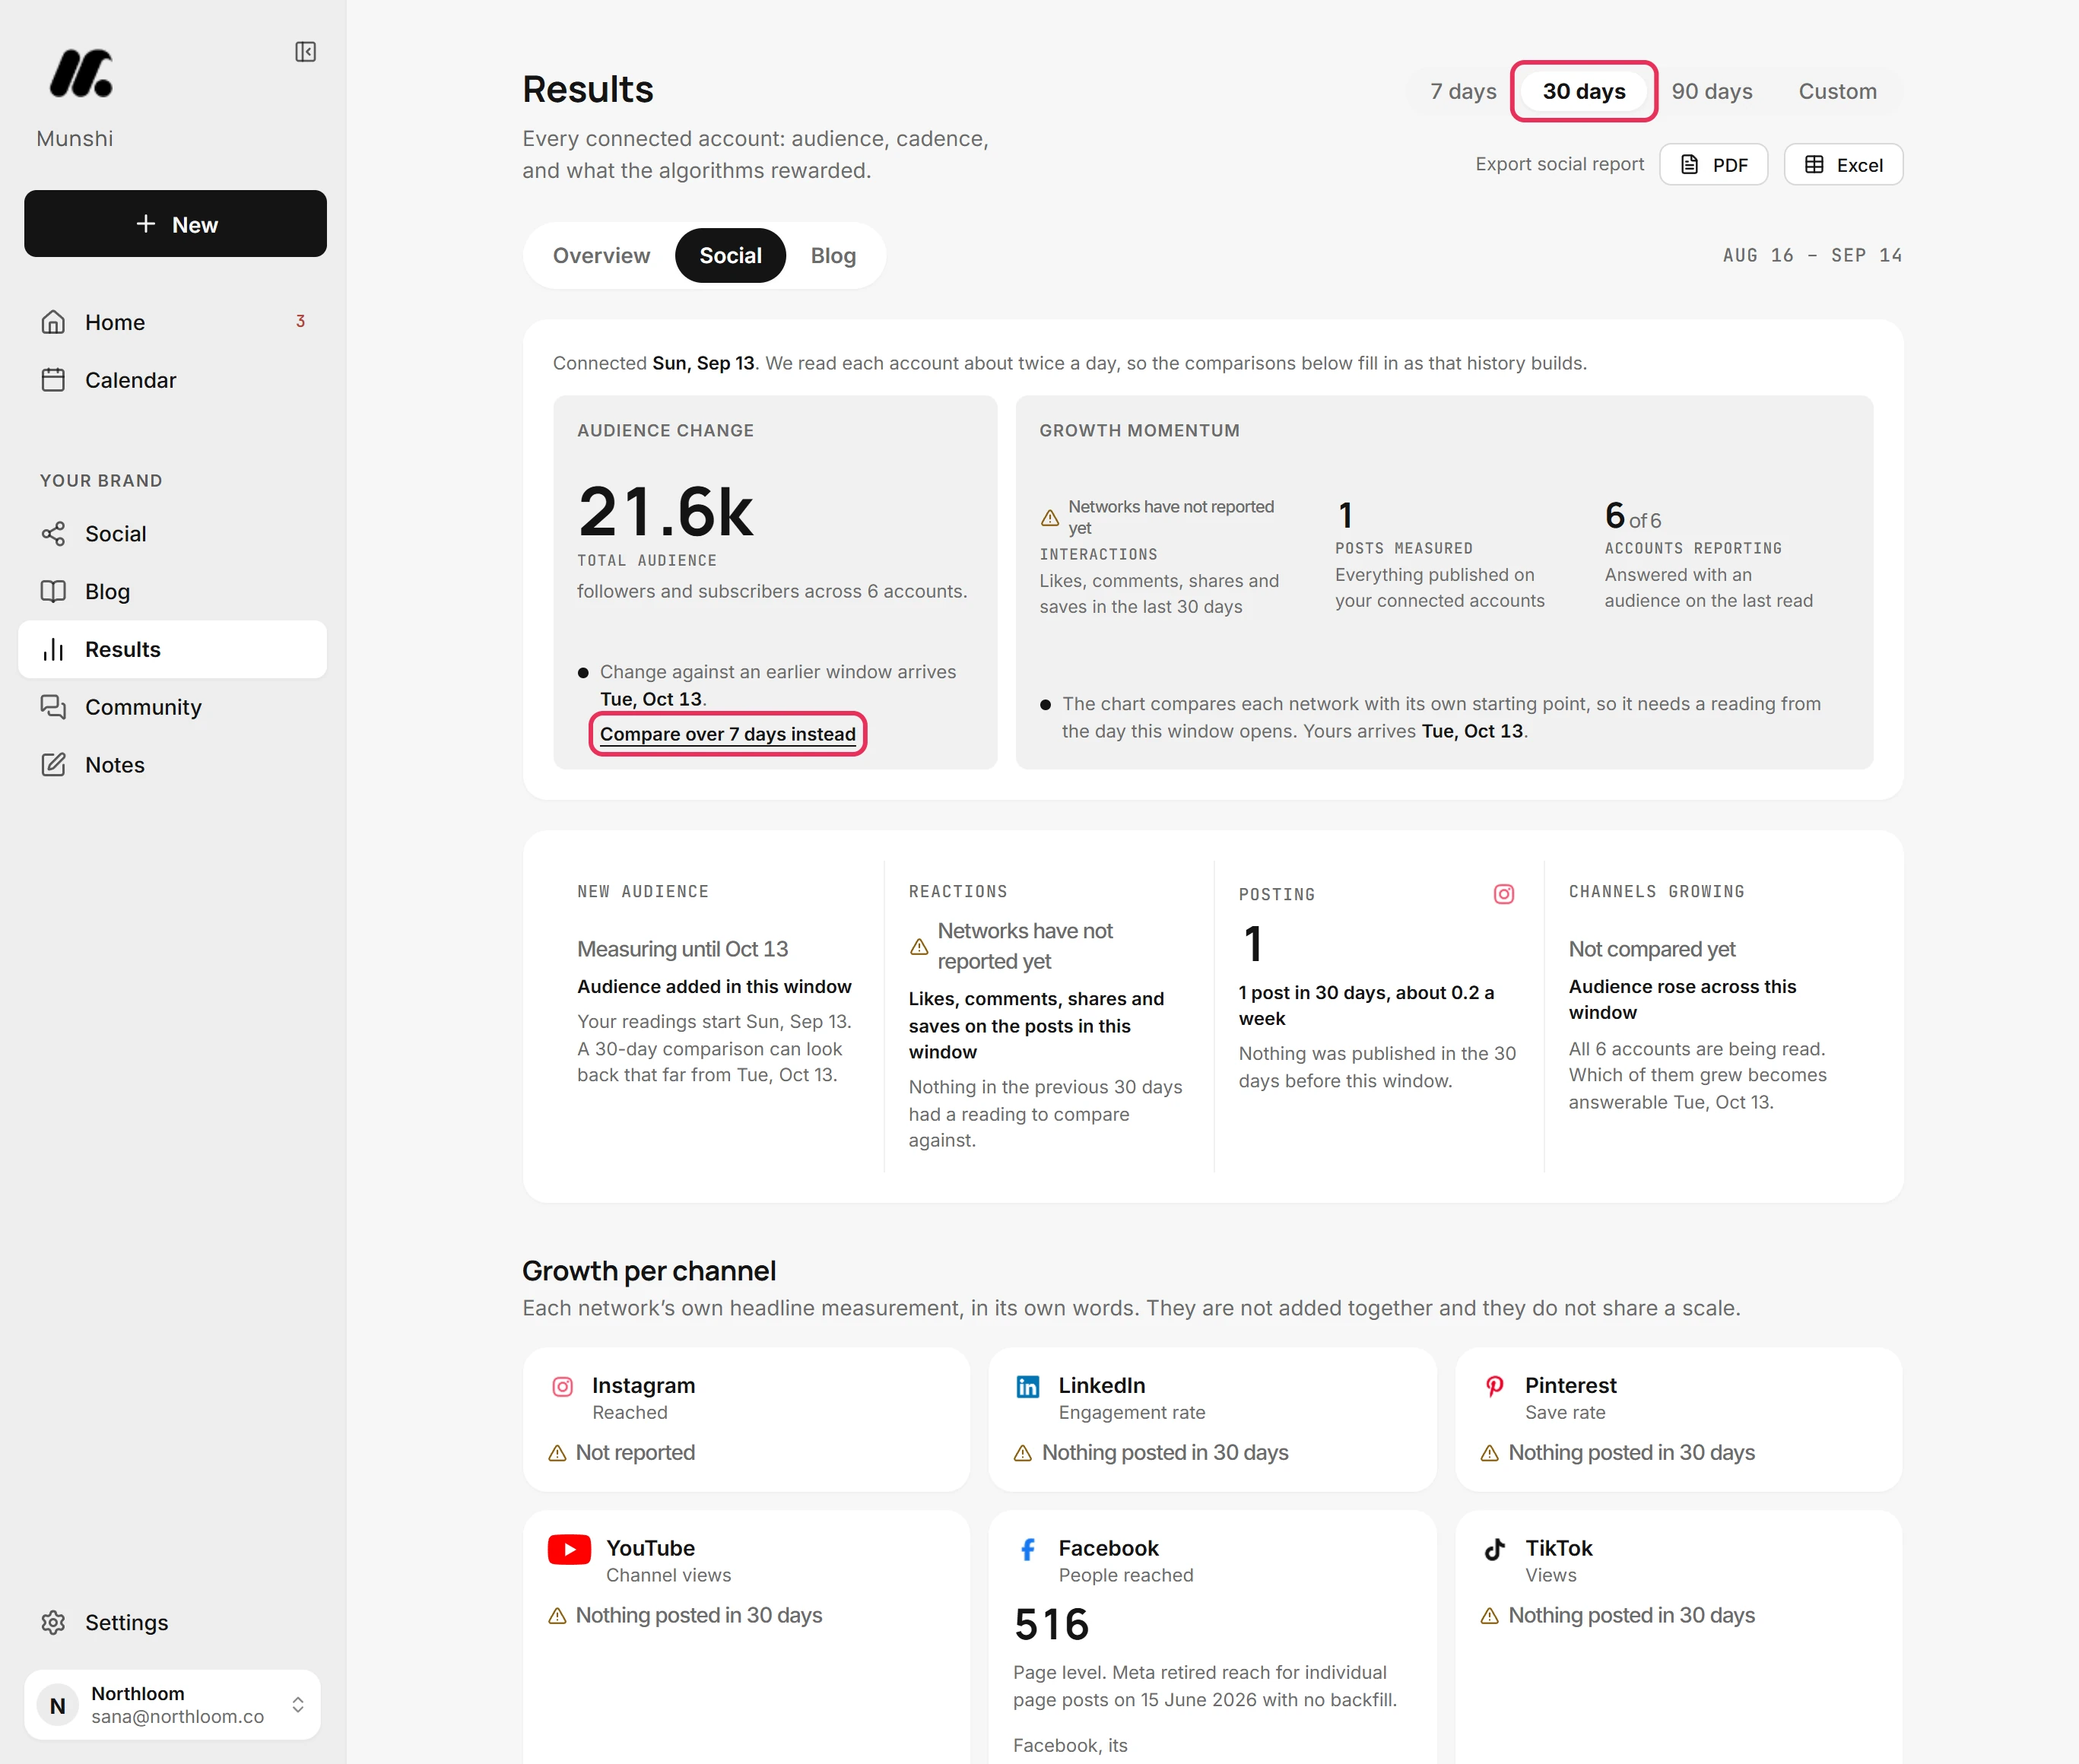The height and width of the screenshot is (1764, 2079).
Task: Go to Social brand section
Action: point(173,534)
